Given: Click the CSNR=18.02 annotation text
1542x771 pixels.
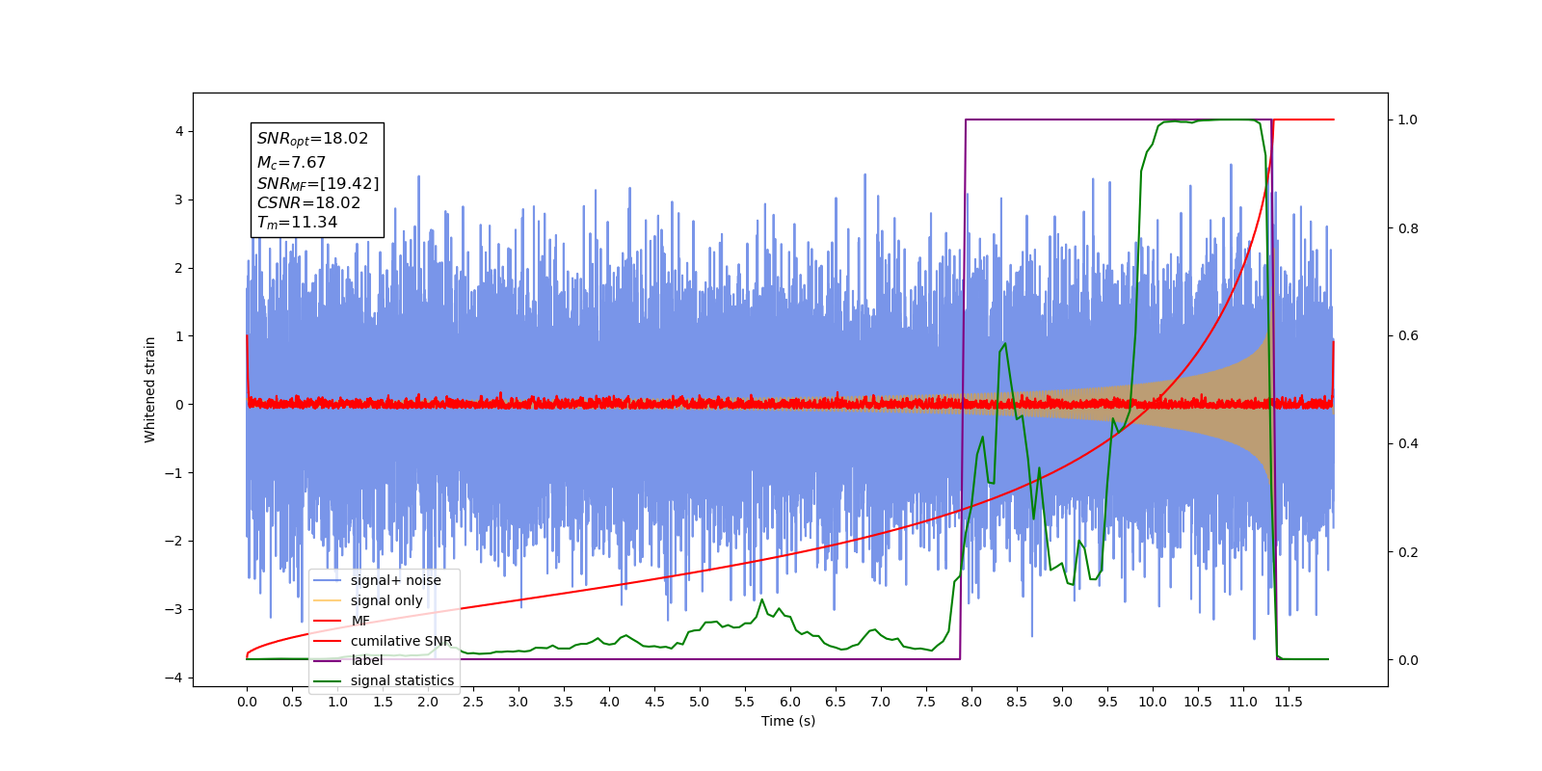Looking at the screenshot, I should coord(308,202).
